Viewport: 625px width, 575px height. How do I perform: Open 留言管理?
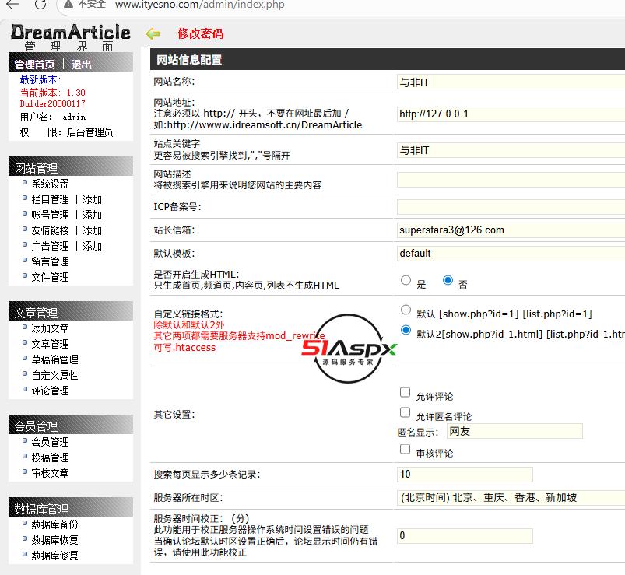click(51, 261)
